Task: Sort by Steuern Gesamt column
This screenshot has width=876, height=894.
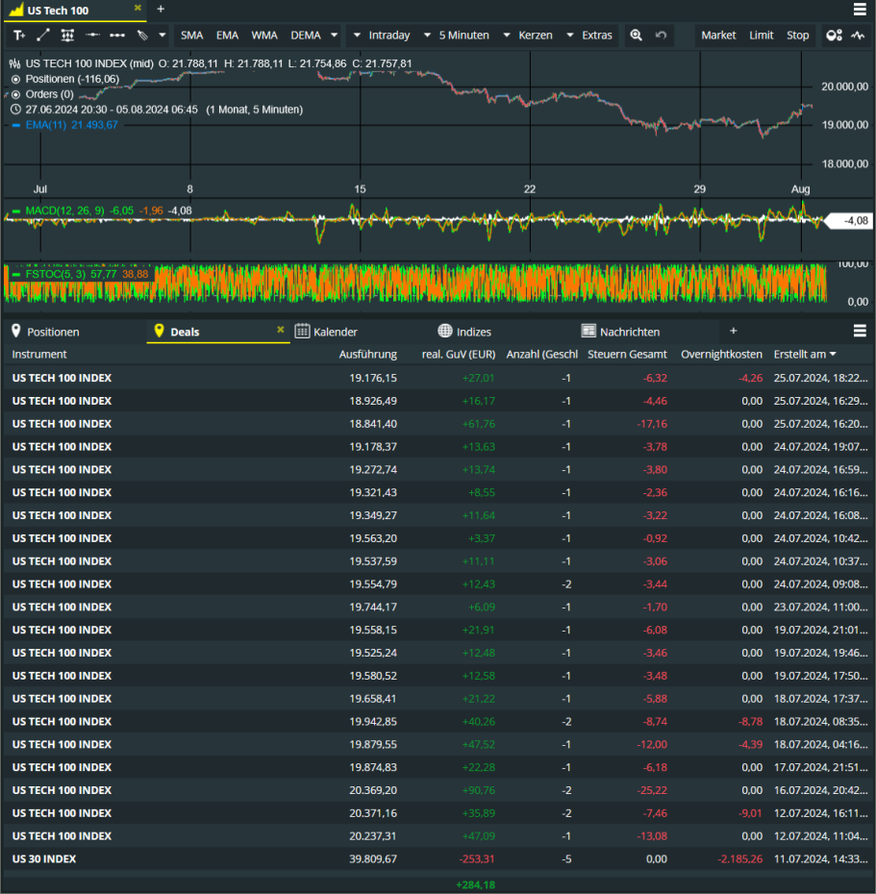Action: coord(627,355)
